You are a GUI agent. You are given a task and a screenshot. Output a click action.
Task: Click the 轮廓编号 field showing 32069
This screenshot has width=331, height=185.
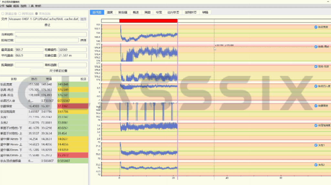tap(72, 50)
